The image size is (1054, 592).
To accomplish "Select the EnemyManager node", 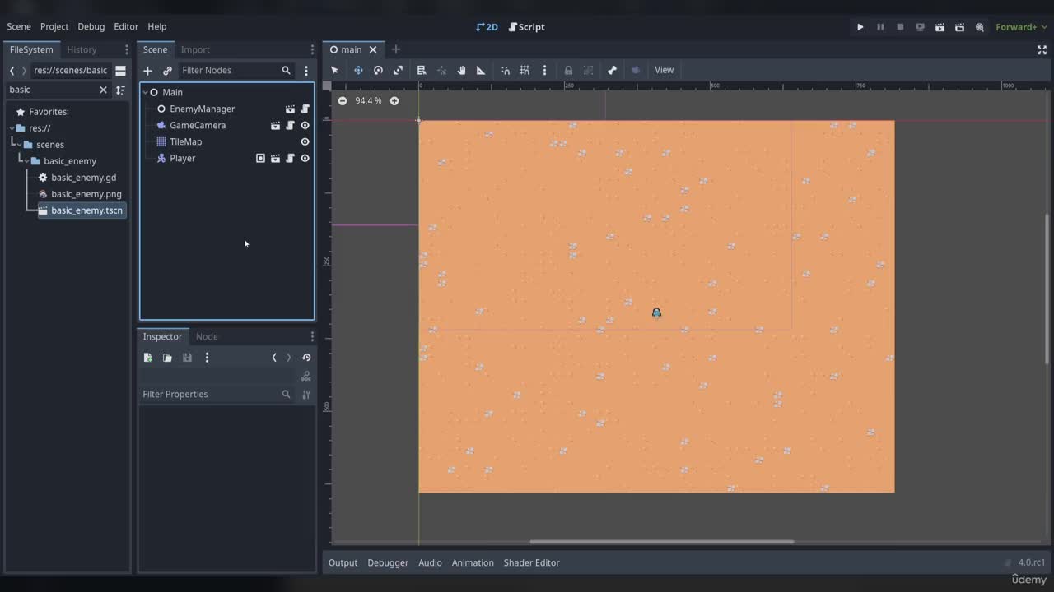I will pos(202,109).
